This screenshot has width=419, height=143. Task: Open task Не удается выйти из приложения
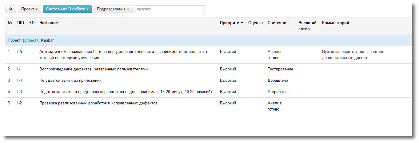pos(70,81)
